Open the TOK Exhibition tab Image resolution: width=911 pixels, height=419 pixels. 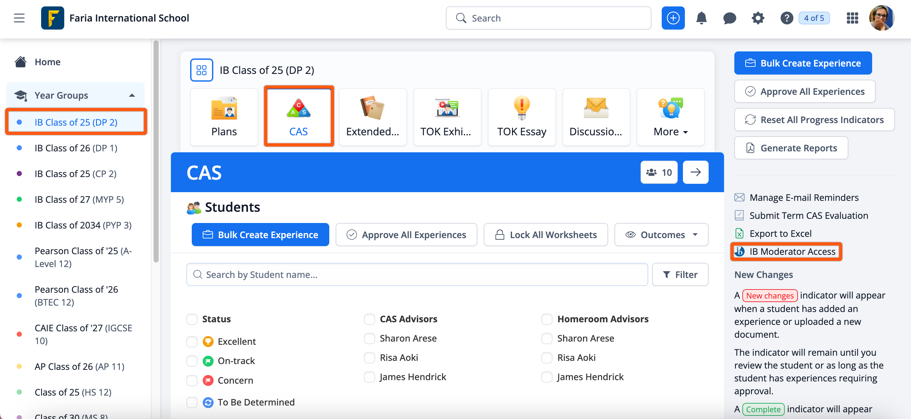coord(447,117)
